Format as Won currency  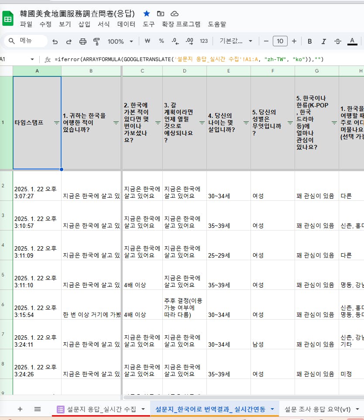148,41
